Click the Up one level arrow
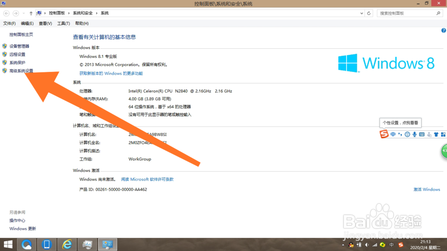This screenshot has width=447, height=251. 31,13
